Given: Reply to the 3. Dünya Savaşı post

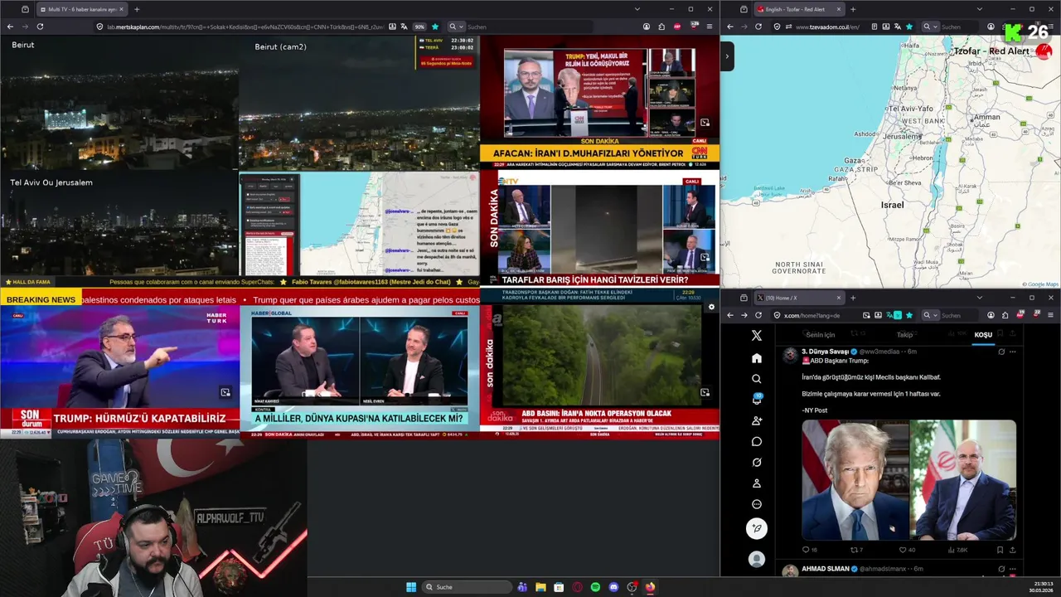Looking at the screenshot, I should (809, 550).
